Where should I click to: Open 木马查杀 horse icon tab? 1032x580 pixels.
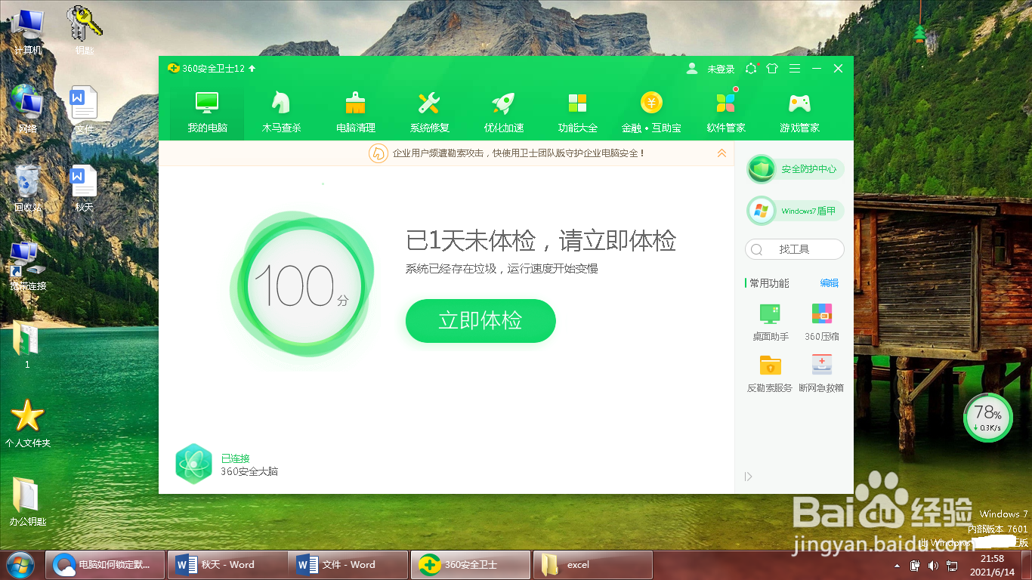click(281, 111)
